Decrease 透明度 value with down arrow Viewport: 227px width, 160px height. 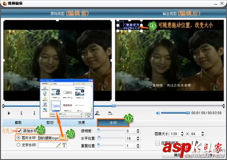pos(138,132)
